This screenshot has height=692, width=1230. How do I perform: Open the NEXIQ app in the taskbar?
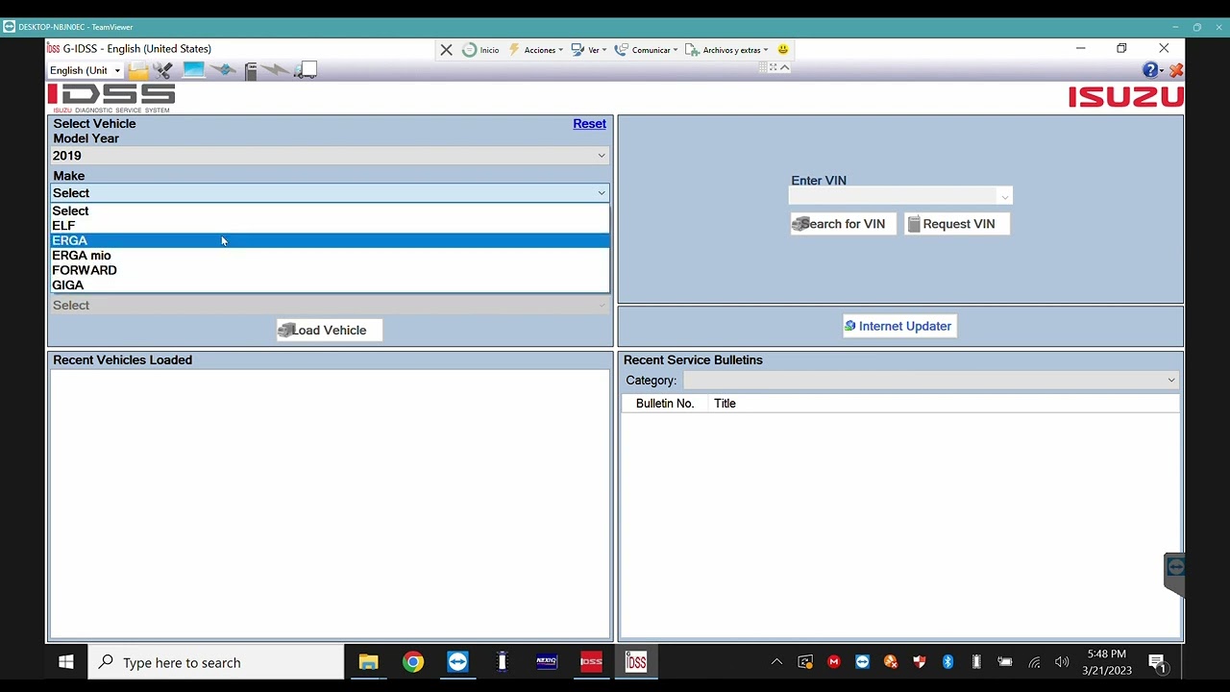point(546,662)
